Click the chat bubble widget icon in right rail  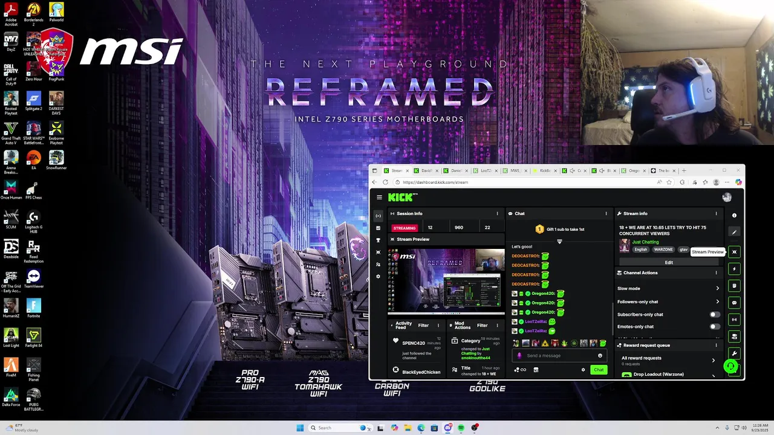734,303
